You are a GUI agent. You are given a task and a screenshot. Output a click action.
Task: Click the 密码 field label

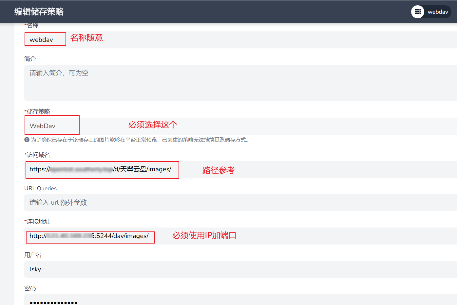(x=30, y=288)
